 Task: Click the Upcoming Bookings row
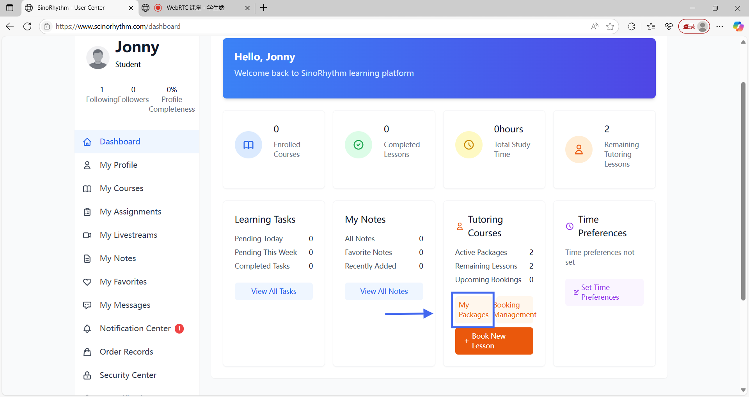[x=494, y=280]
